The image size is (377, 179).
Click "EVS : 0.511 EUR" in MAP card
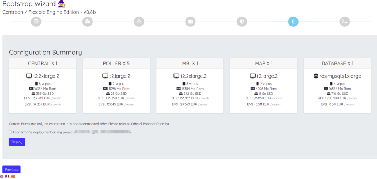tap(258, 104)
